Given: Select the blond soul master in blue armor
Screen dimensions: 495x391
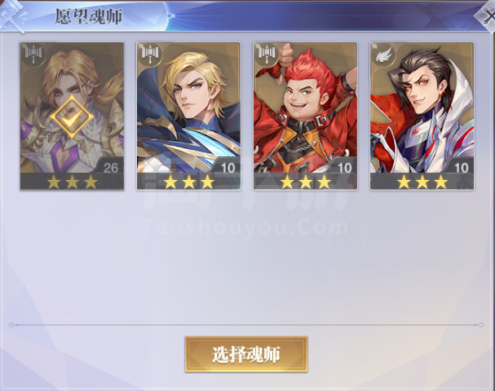Looking at the screenshot, I should (188, 116).
